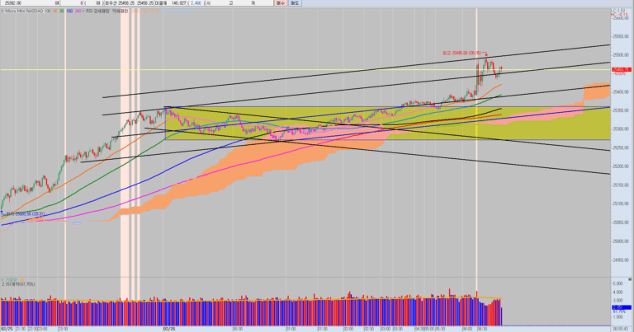The height and width of the screenshot is (332, 634).
Task: Click the 25000.00 label on price axis
Action: tap(621, 241)
